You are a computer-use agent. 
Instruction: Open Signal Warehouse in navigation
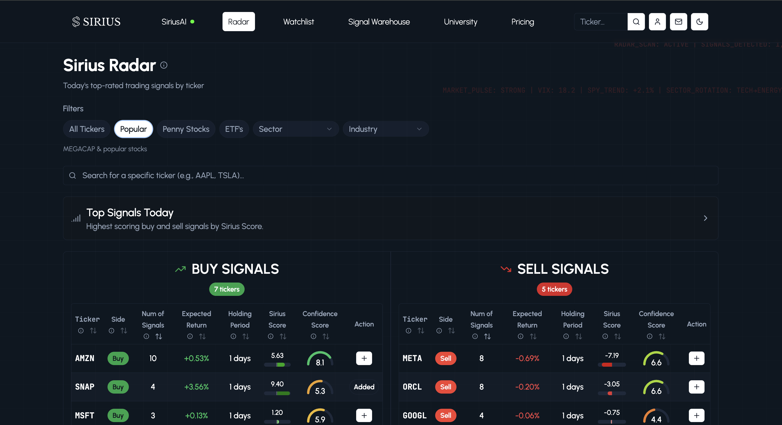(378, 22)
